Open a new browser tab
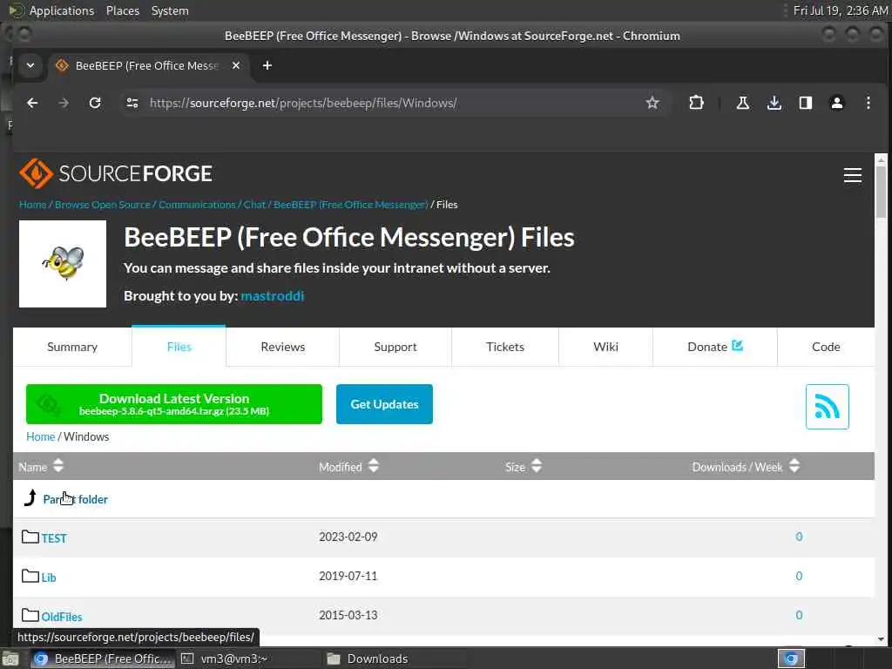This screenshot has height=669, width=892. 267,65
